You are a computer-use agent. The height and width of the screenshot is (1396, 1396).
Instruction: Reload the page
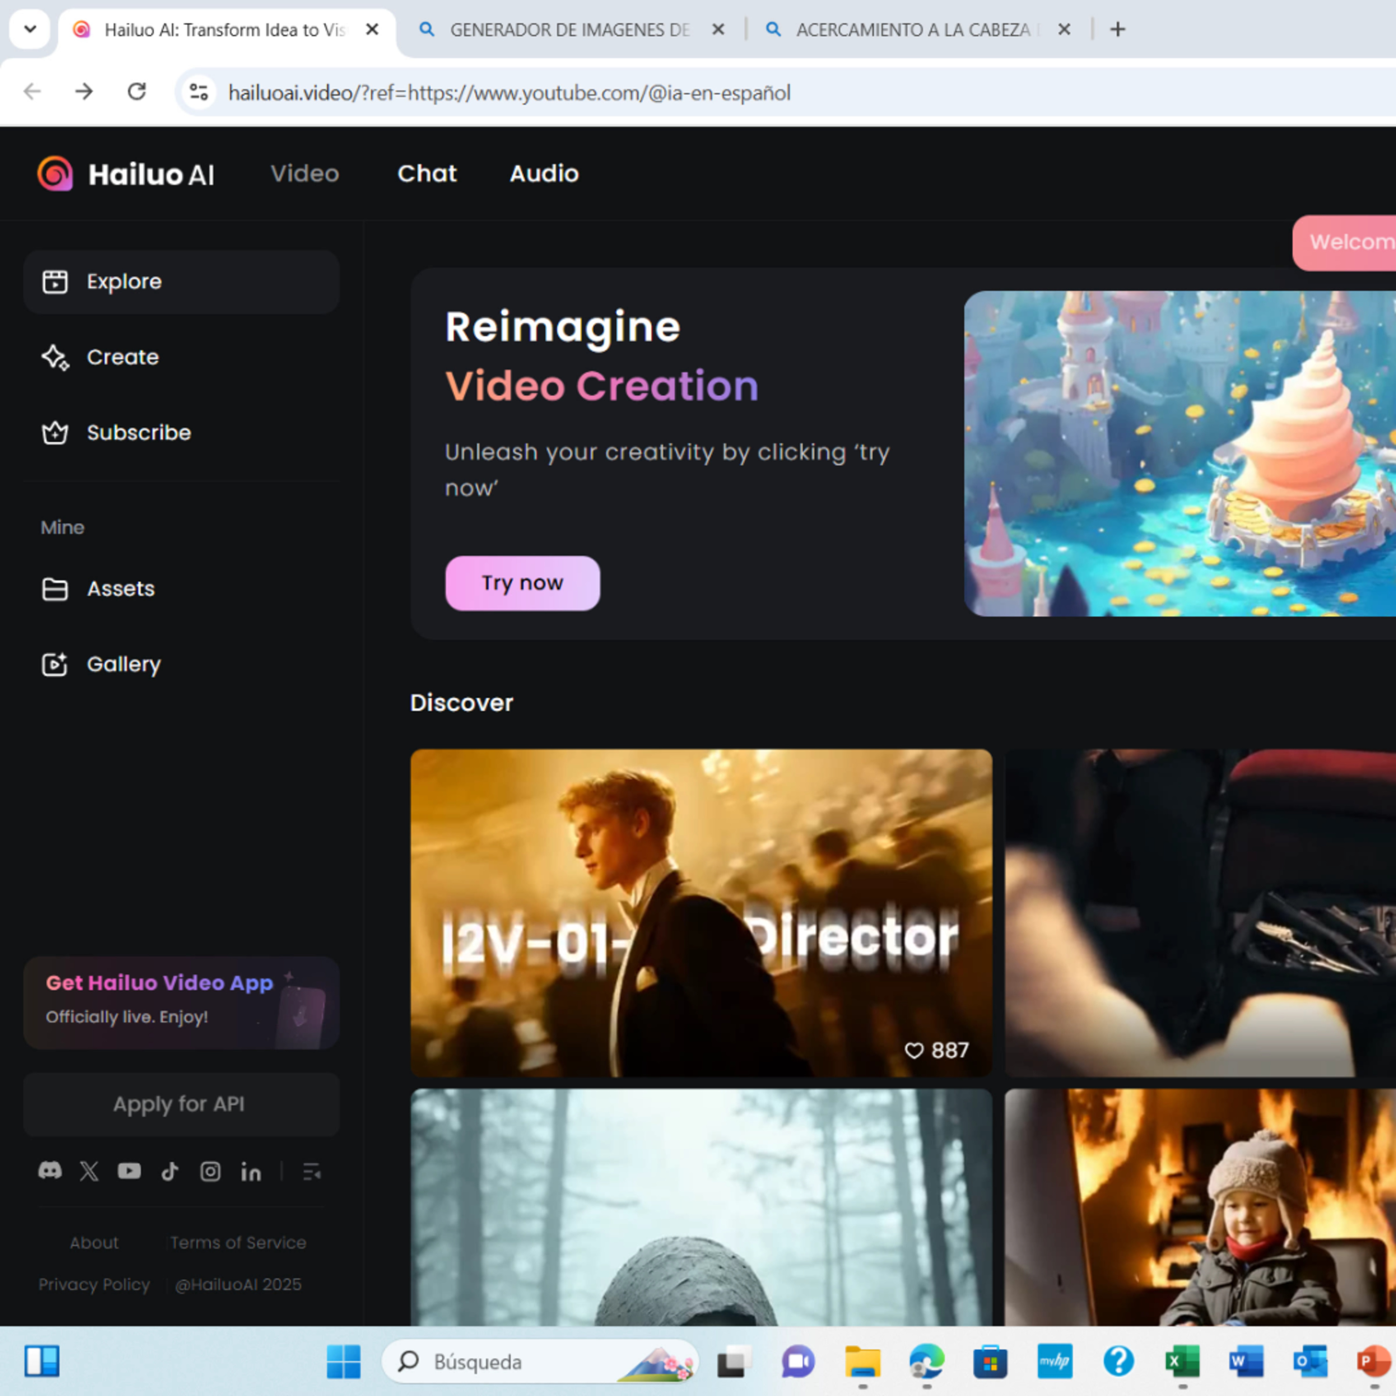click(x=136, y=92)
